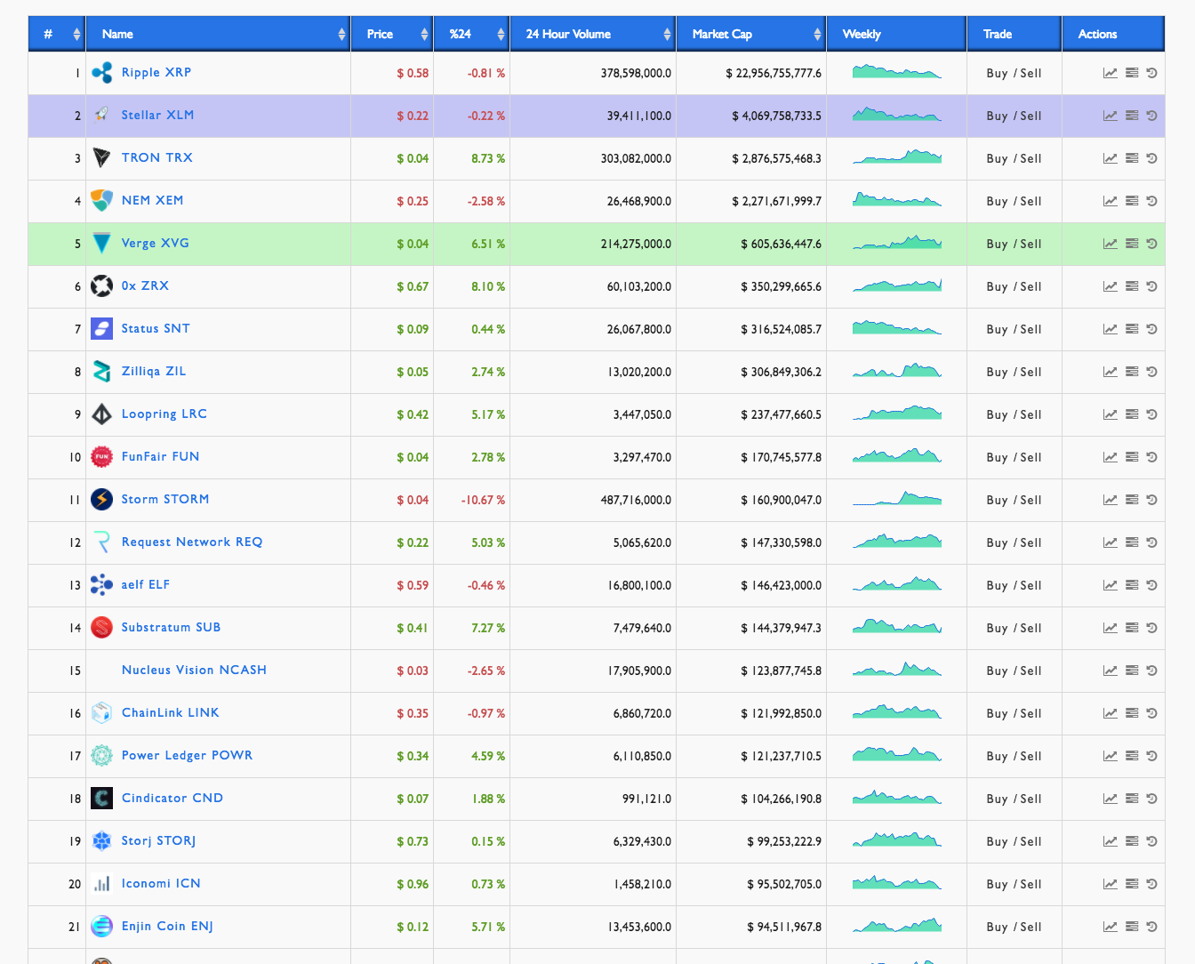Screen dimensions: 1195x964
Task: Click the list details icon in Stellar XLM row
Action: pyautogui.click(x=1132, y=116)
